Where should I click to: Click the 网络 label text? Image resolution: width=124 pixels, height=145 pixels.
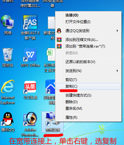pos(8,33)
